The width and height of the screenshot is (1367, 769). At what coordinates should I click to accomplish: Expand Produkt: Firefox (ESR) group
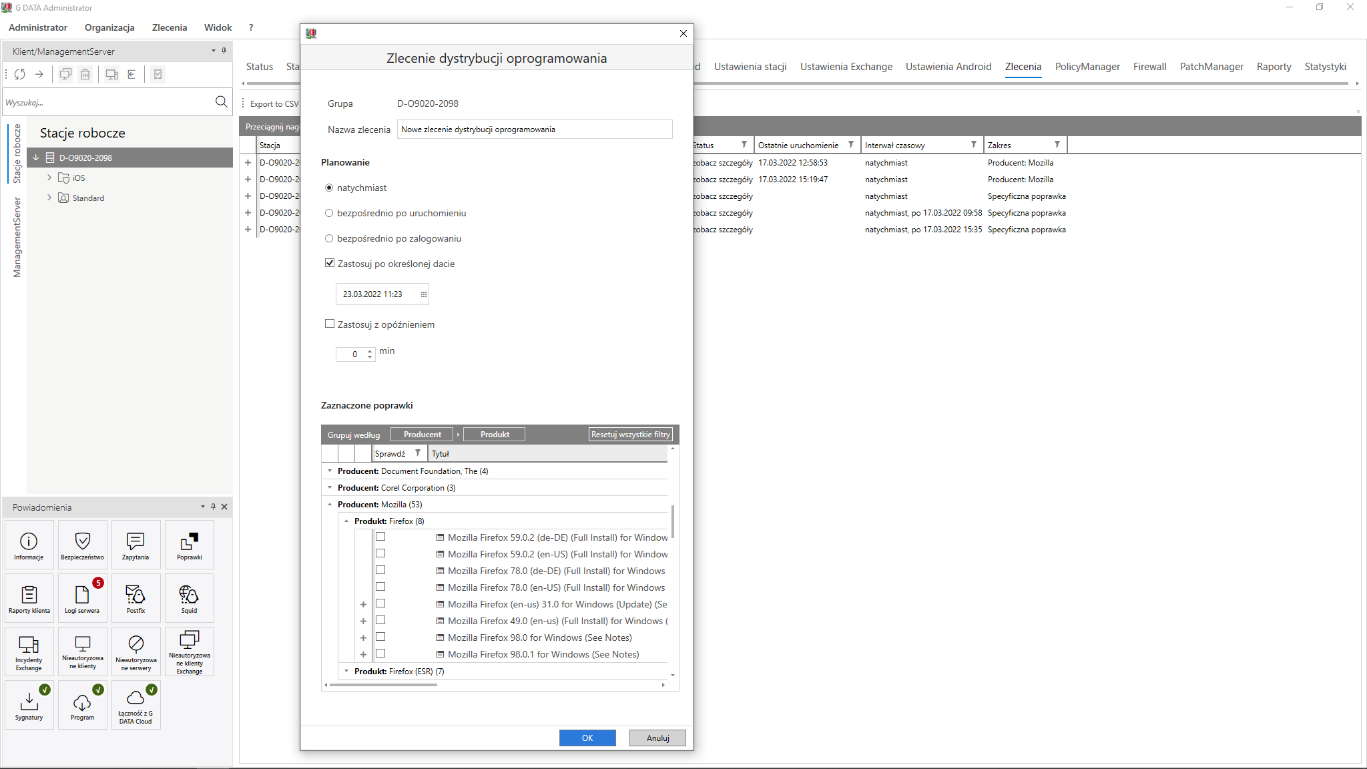click(346, 671)
